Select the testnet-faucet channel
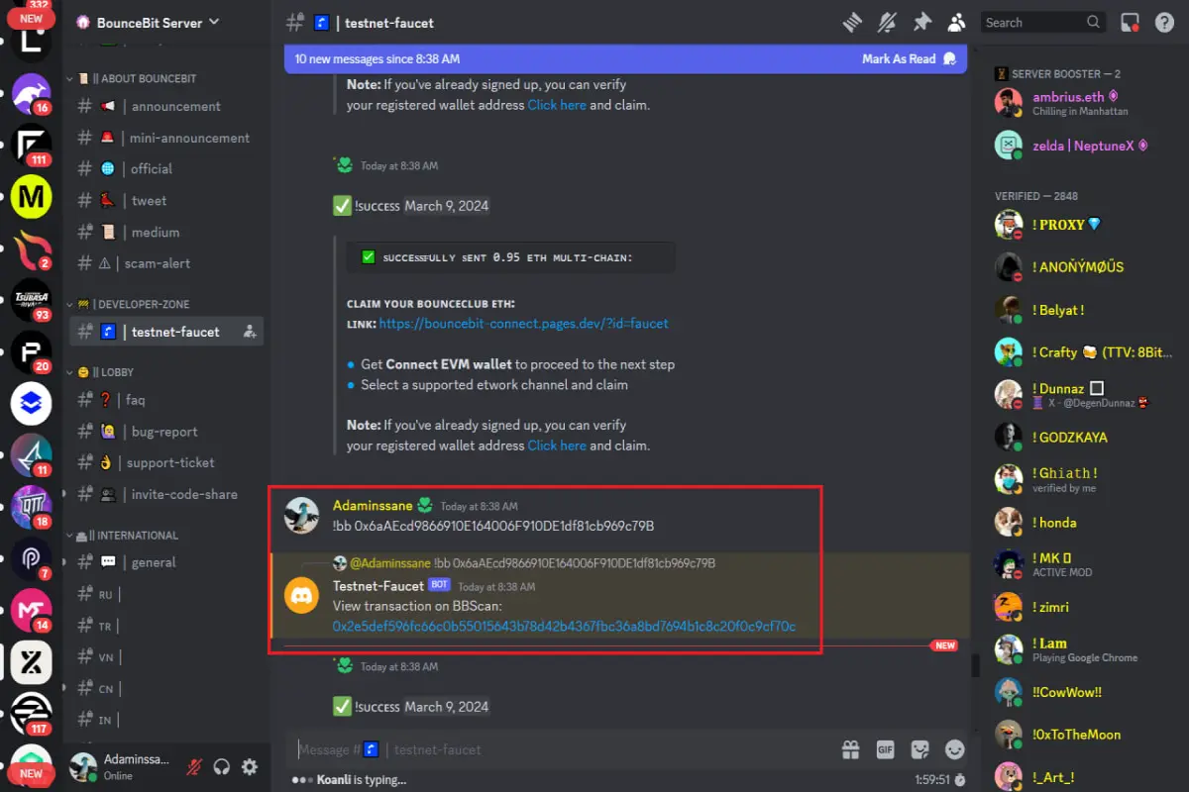The image size is (1189, 792). [x=166, y=332]
